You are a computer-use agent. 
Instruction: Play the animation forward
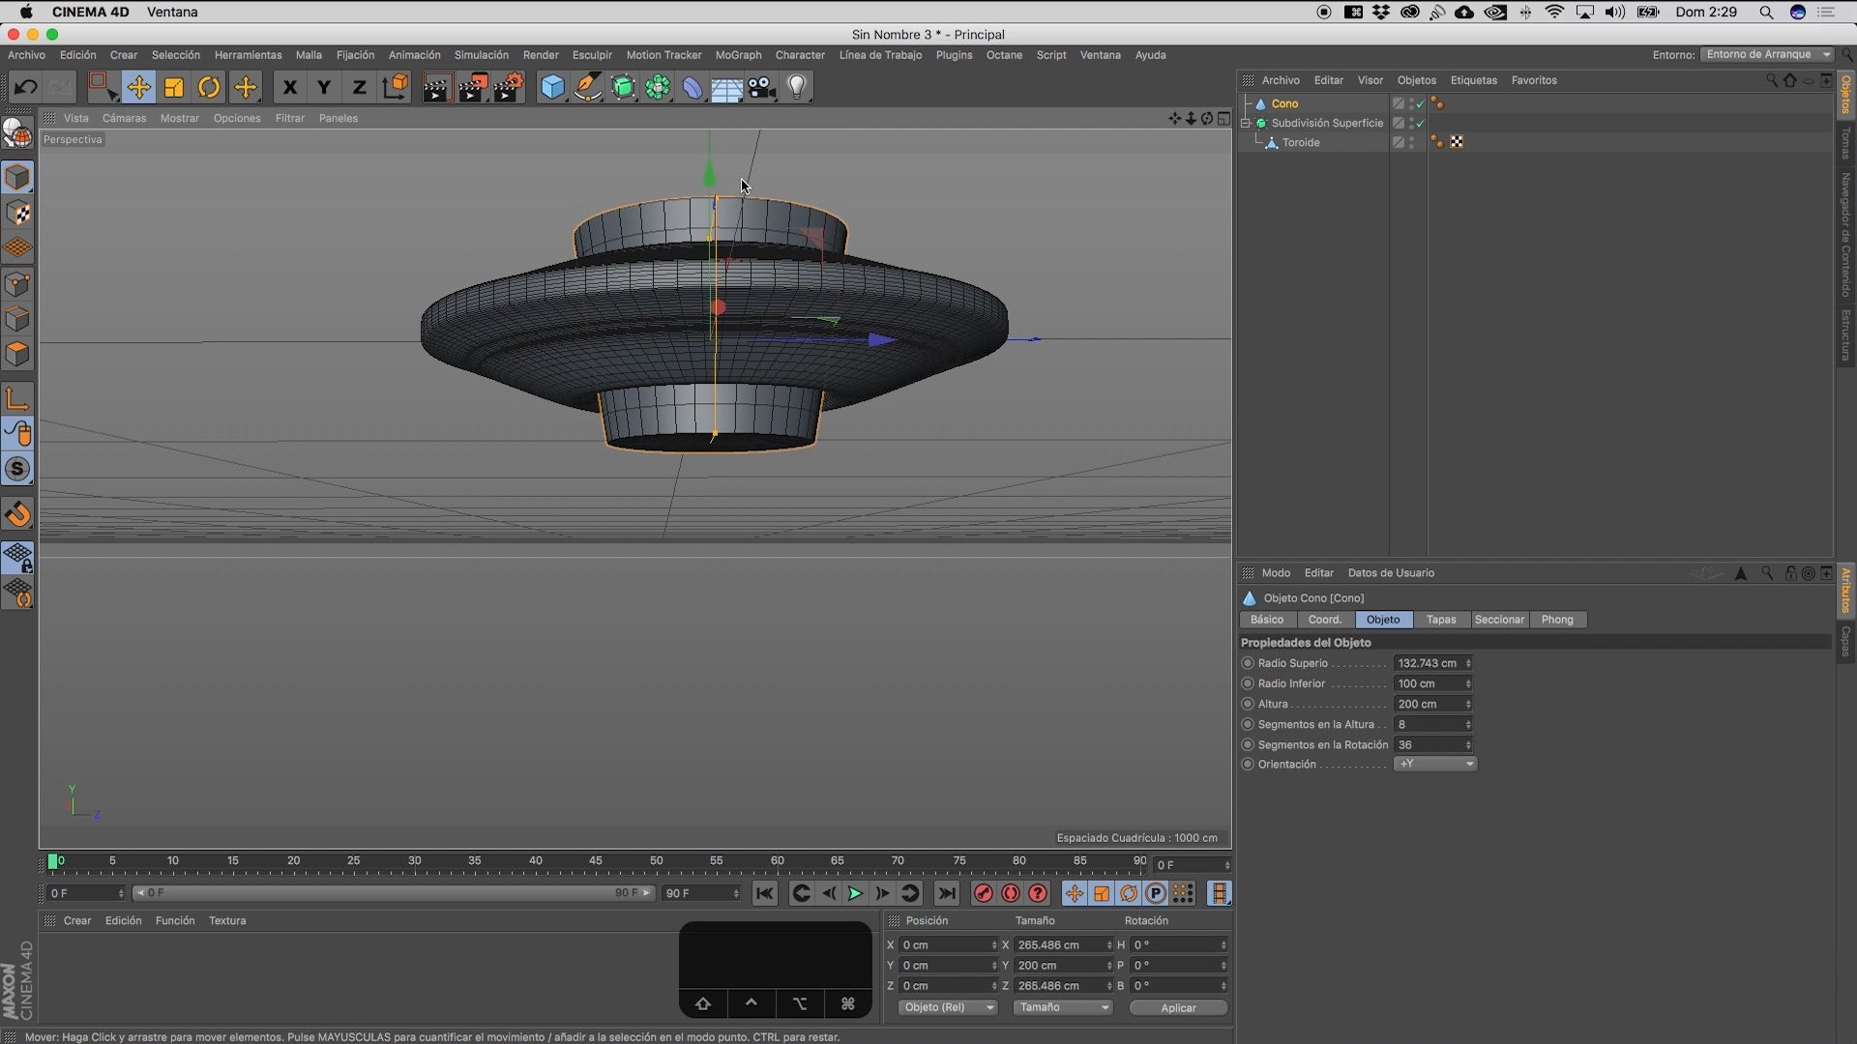point(855,894)
